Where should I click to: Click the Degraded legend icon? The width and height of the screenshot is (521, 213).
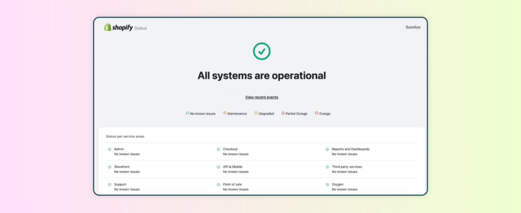(x=256, y=113)
